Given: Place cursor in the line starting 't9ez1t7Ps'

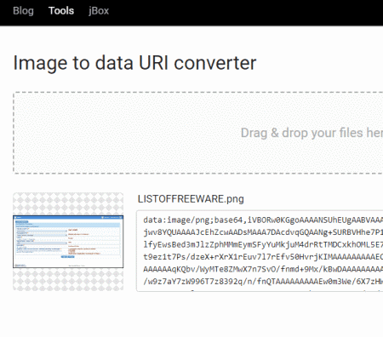Looking at the screenshot, I should point(263,257).
